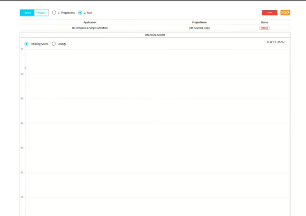The image size is (306, 216).
Task: Click the ProjectName column header
Action: (x=199, y=22)
